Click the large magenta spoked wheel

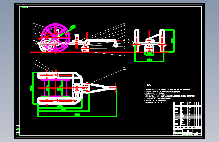click(56, 37)
